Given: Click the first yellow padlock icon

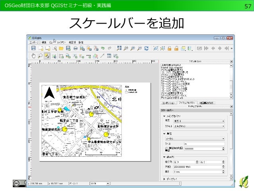Looking at the screenshot, I should (x=170, y=48).
